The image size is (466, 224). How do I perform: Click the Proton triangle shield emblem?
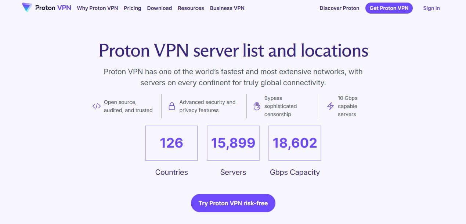pos(26,7)
